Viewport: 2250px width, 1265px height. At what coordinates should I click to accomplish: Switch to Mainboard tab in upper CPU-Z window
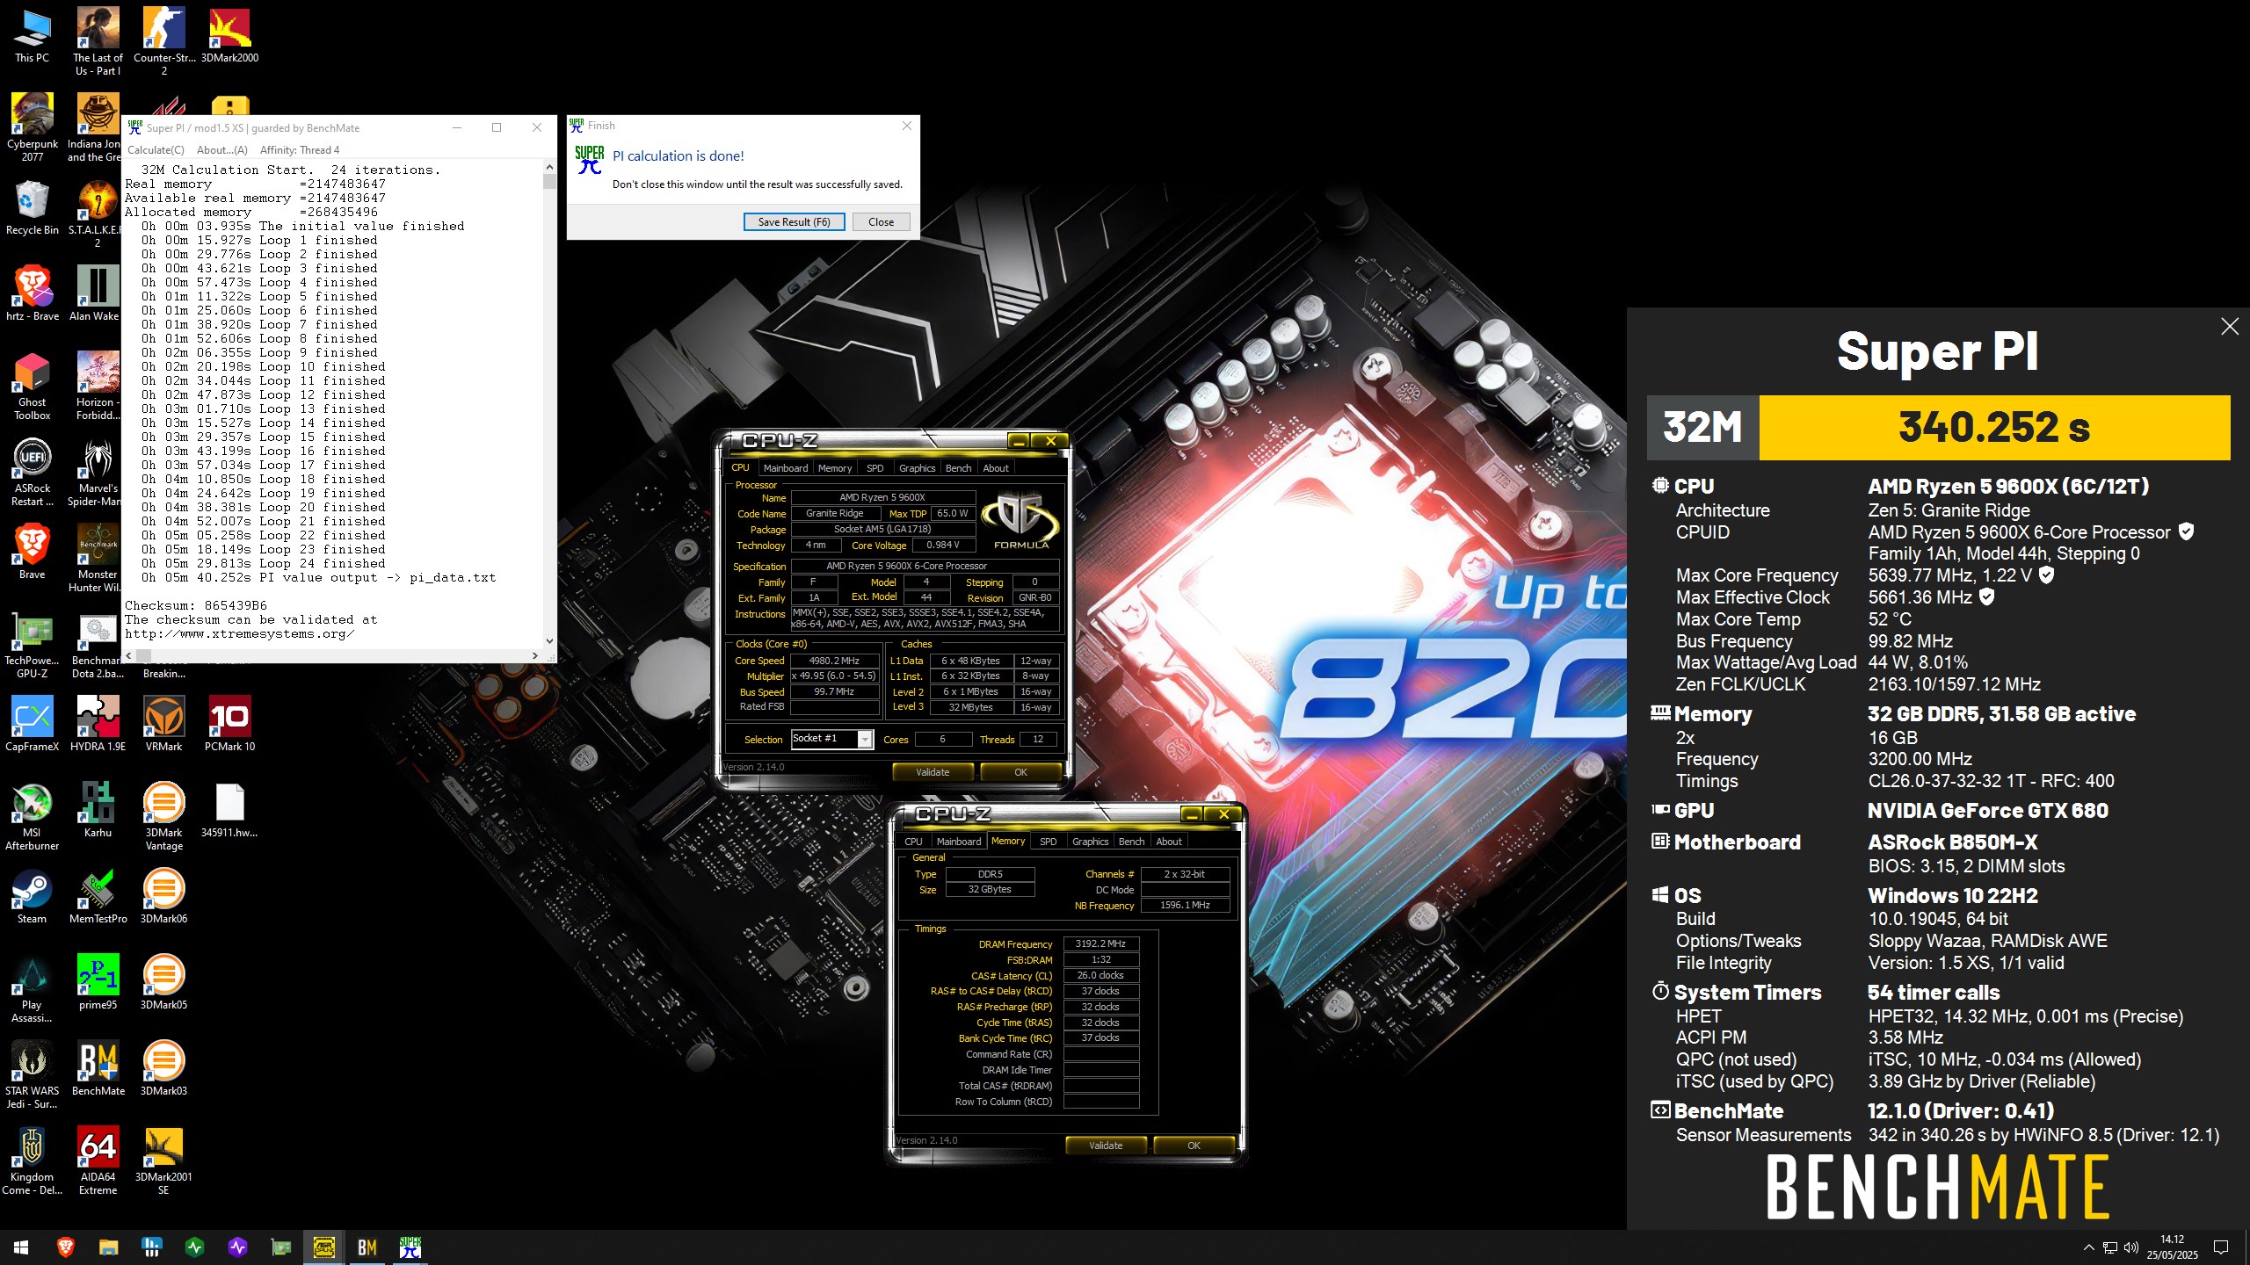coord(786,468)
